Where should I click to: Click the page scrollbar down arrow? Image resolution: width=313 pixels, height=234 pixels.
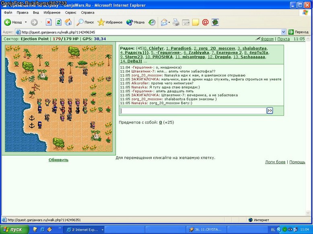[308, 213]
